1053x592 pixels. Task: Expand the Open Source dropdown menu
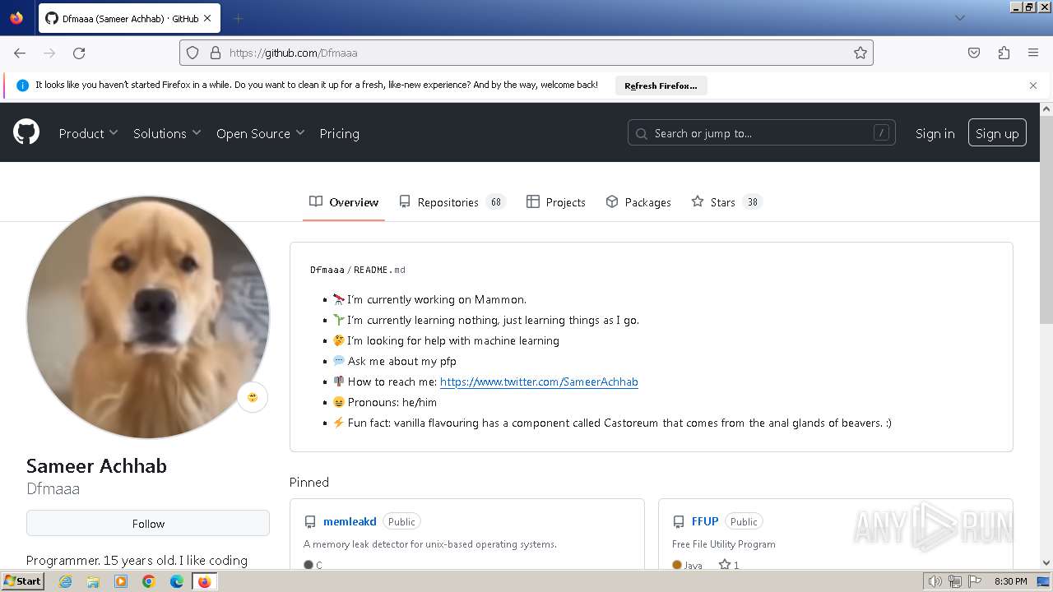260,133
